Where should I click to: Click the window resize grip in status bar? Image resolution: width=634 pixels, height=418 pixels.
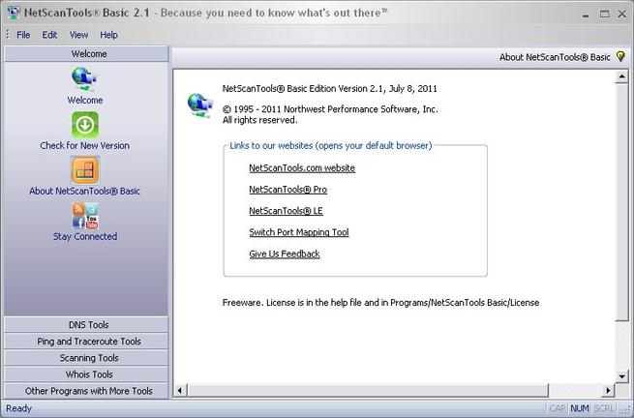coord(626,410)
